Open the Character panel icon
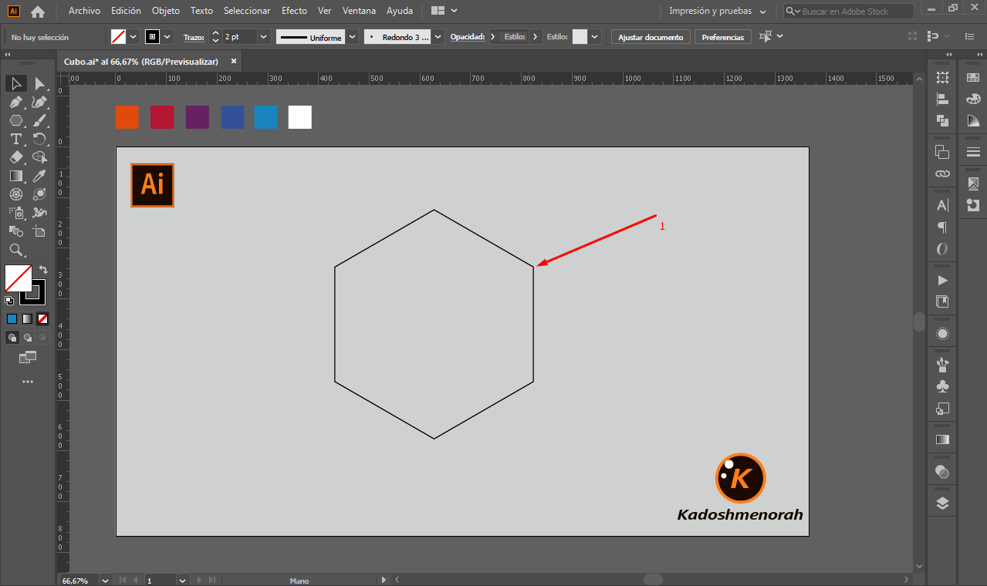Image resolution: width=987 pixels, height=586 pixels. point(942,206)
